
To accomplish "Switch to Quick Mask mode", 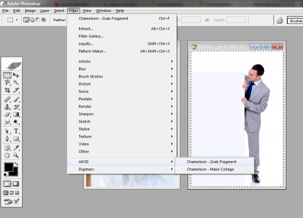I will [16, 184].
